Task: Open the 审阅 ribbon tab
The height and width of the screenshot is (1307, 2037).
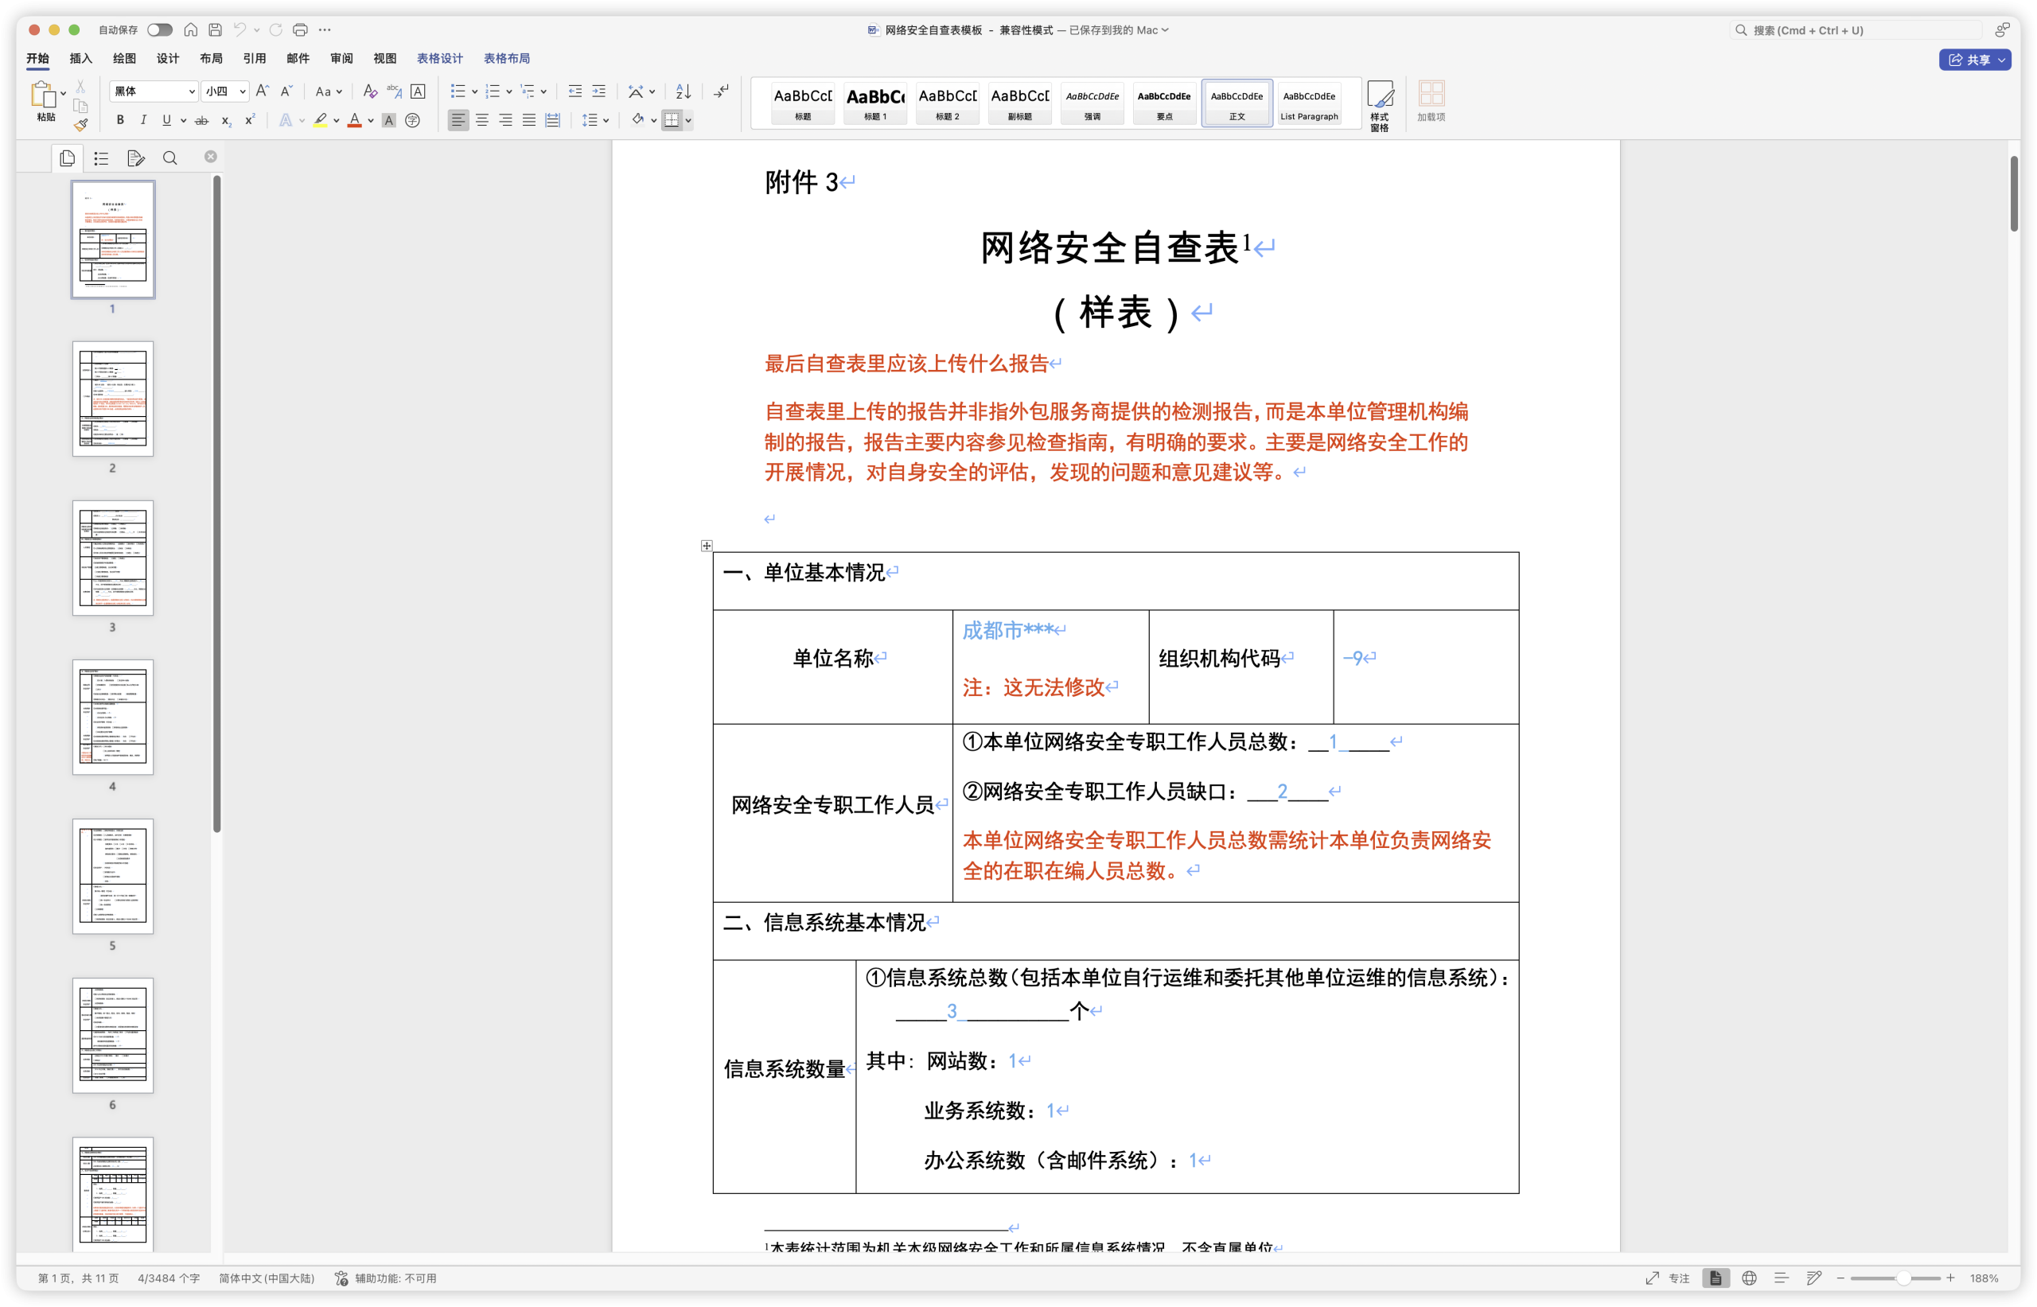Action: 341,58
